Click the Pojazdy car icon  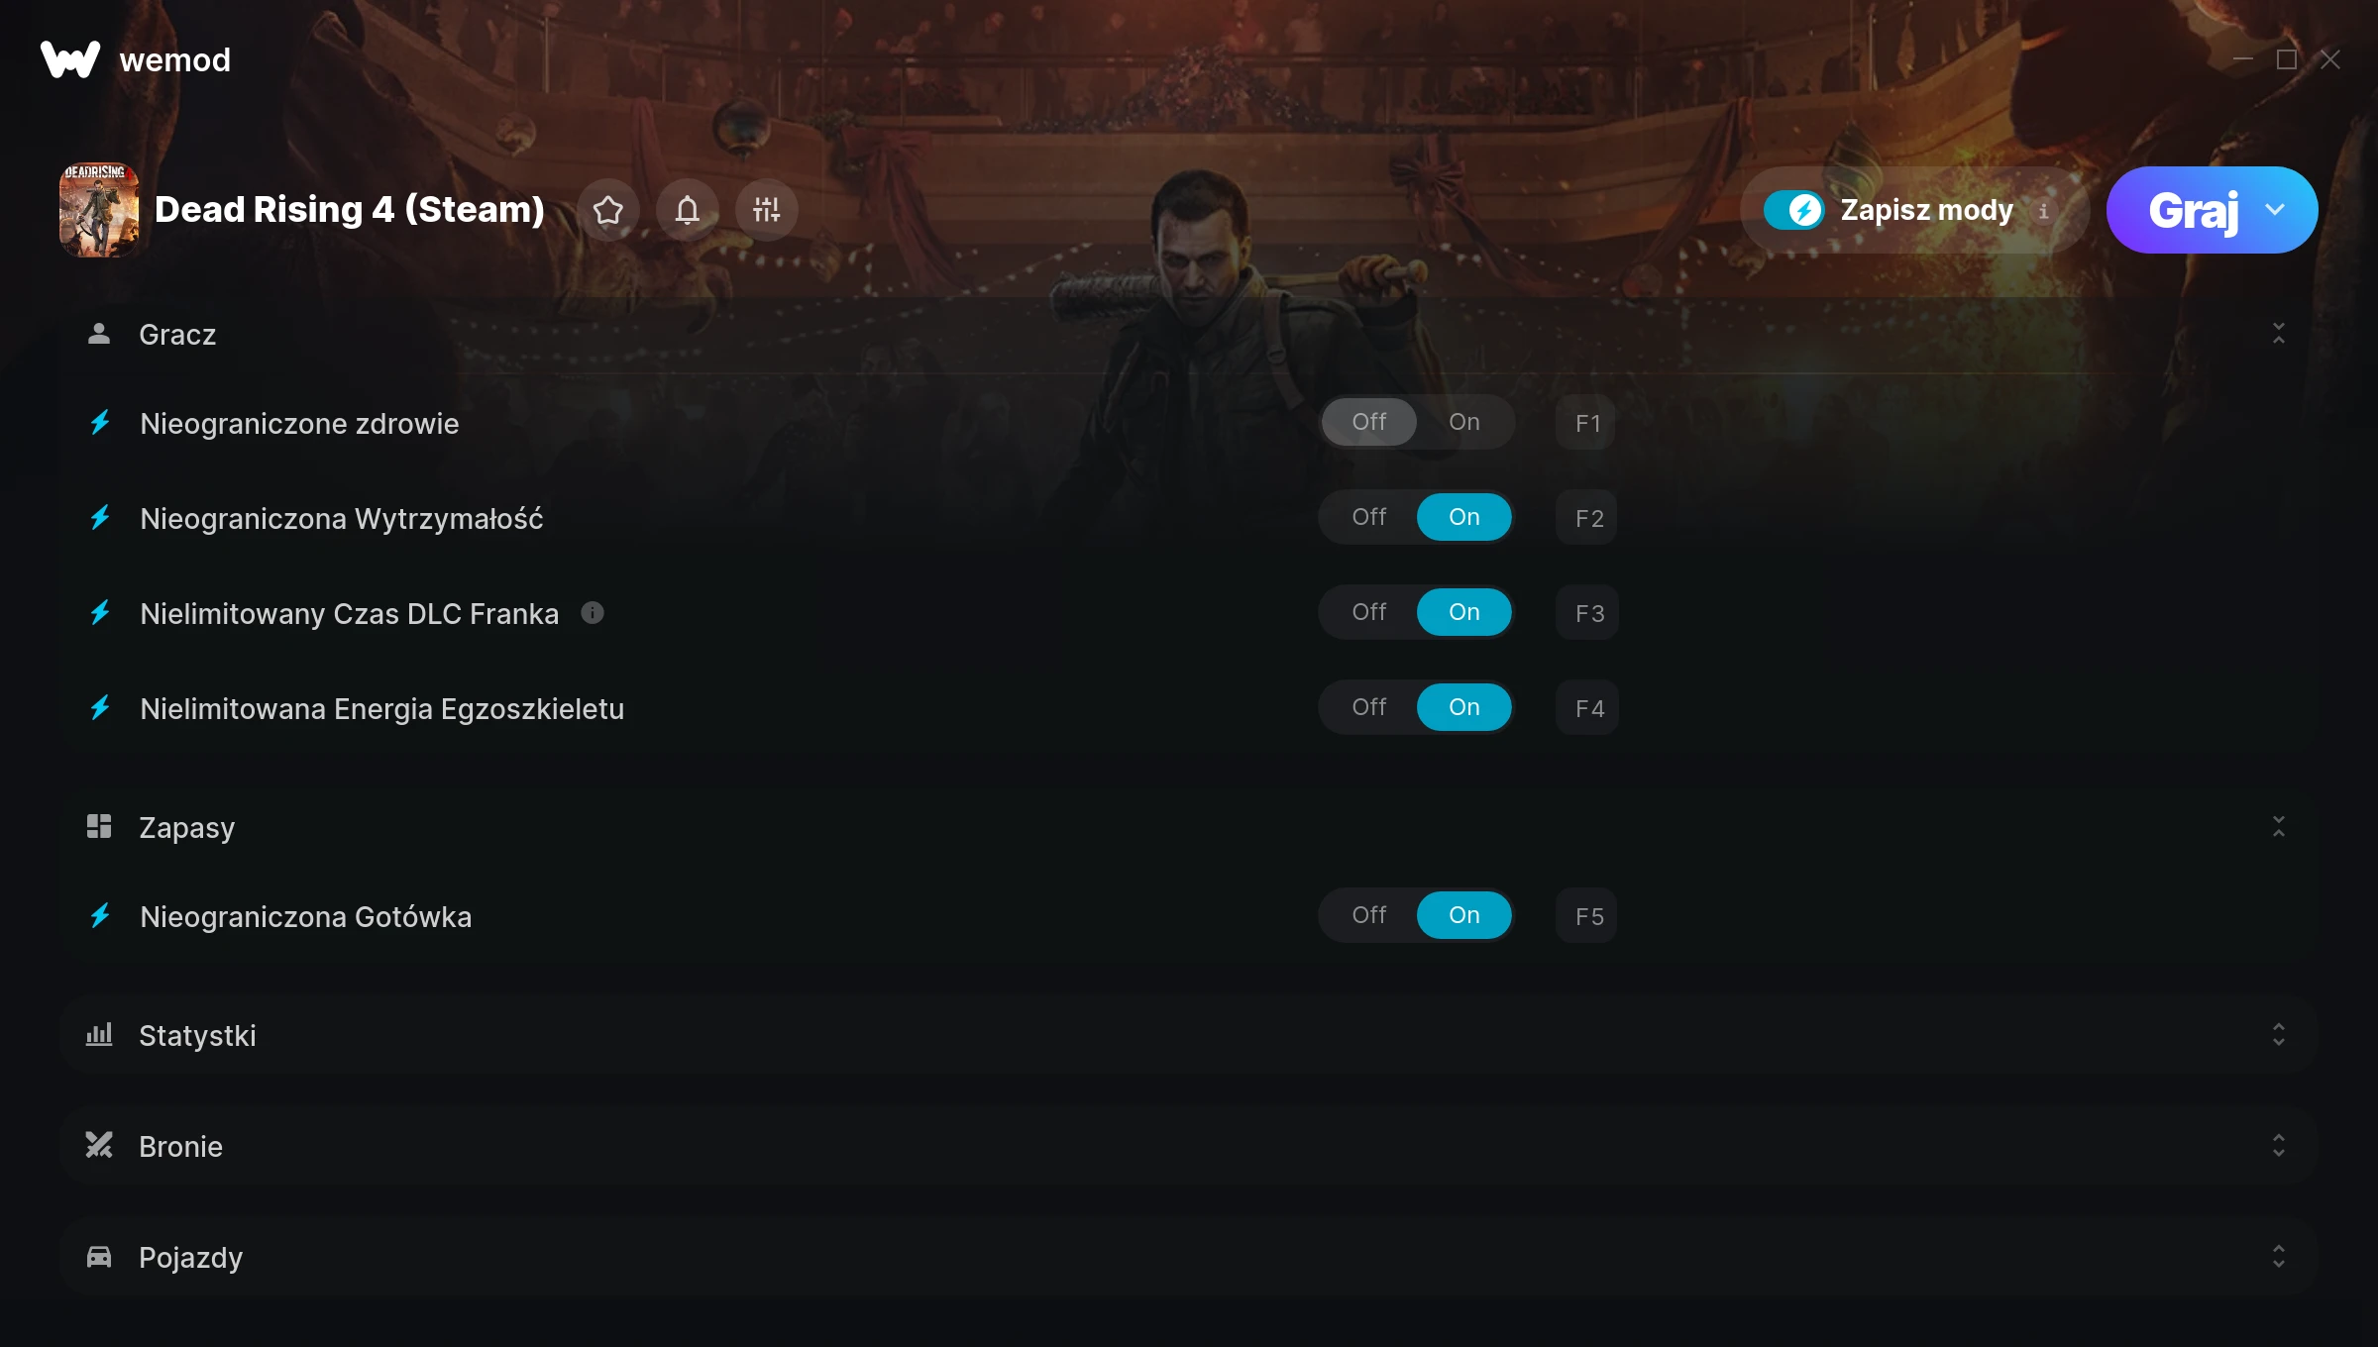[x=99, y=1257]
